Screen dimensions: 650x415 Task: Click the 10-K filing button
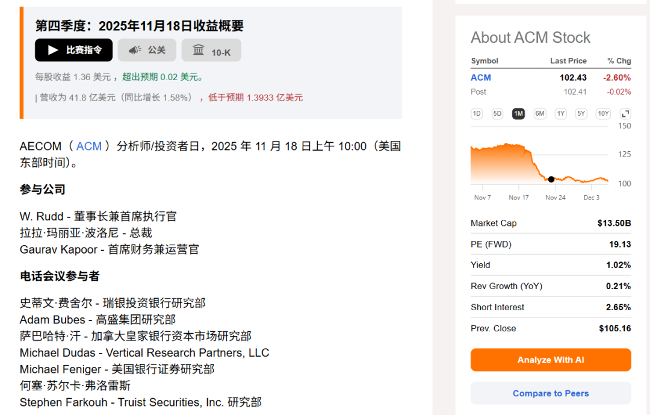click(211, 49)
